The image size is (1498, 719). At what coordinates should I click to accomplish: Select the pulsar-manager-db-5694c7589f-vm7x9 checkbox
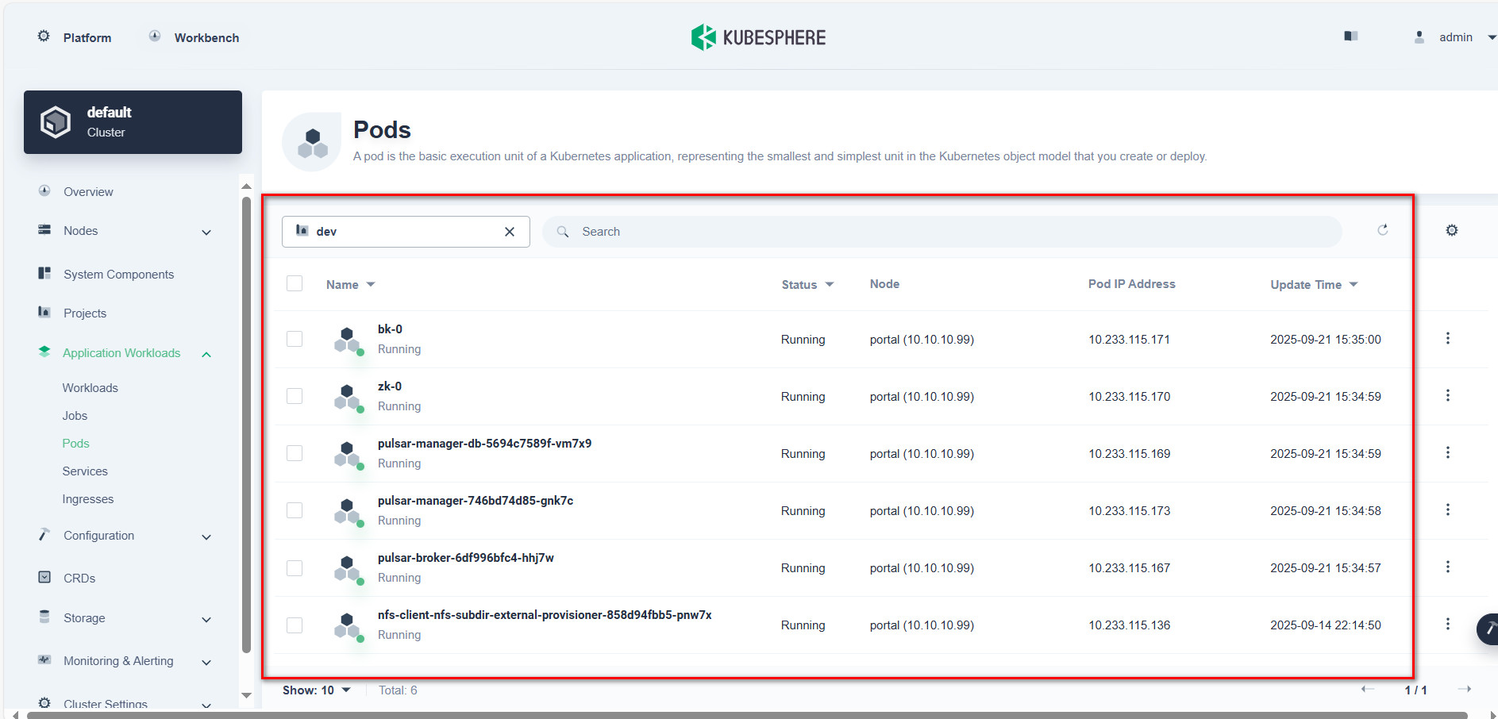tap(295, 453)
